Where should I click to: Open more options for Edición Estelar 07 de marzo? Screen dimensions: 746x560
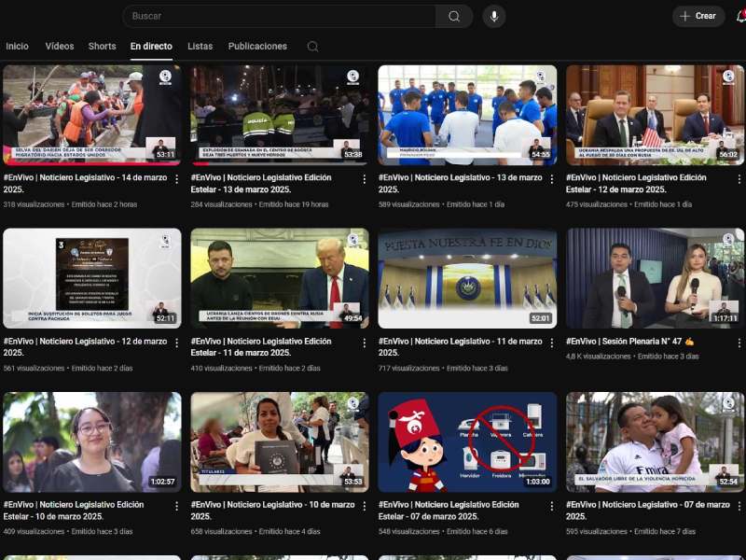pos(551,506)
